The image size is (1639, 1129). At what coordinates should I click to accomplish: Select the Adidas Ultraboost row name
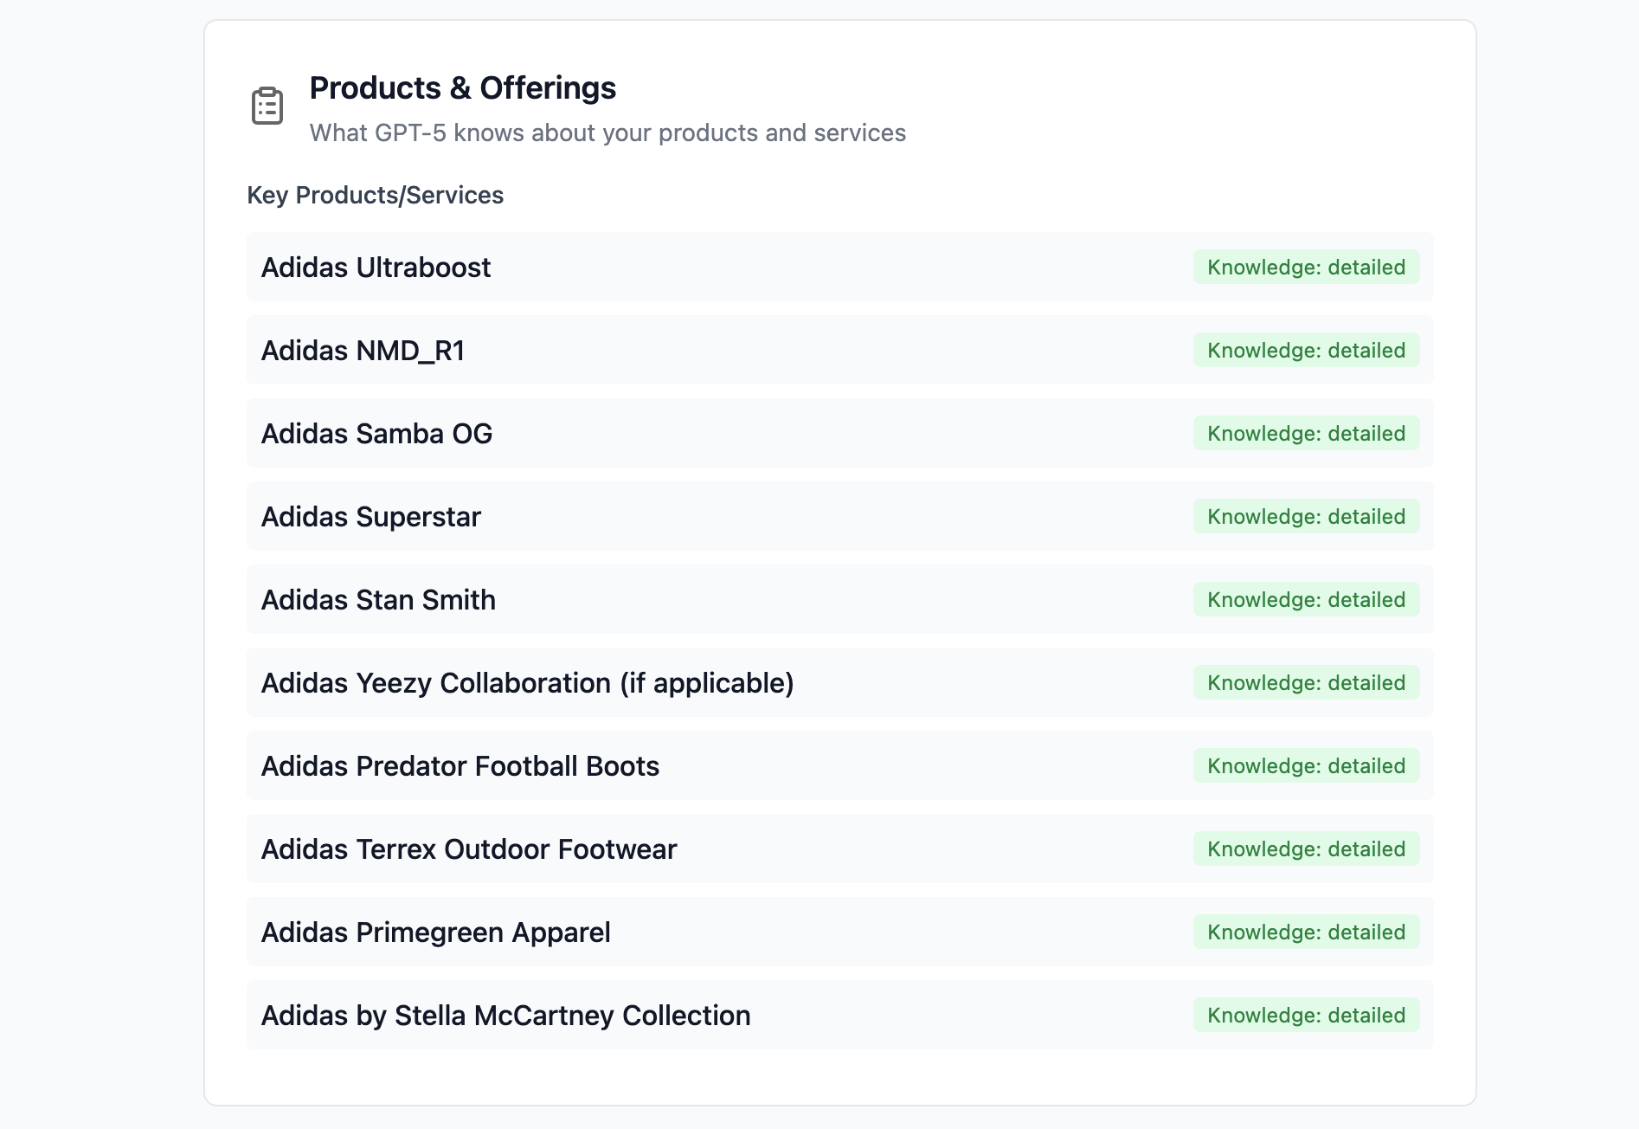[x=376, y=268]
